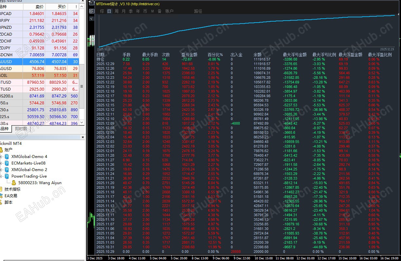This screenshot has width=401, height=261.
Task: Click the 脚本 scripts icon
Action: (x=1, y=202)
